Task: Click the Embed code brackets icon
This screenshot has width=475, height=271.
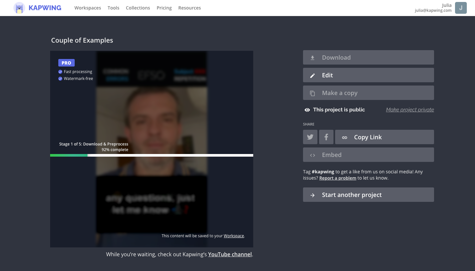Action: (313, 155)
